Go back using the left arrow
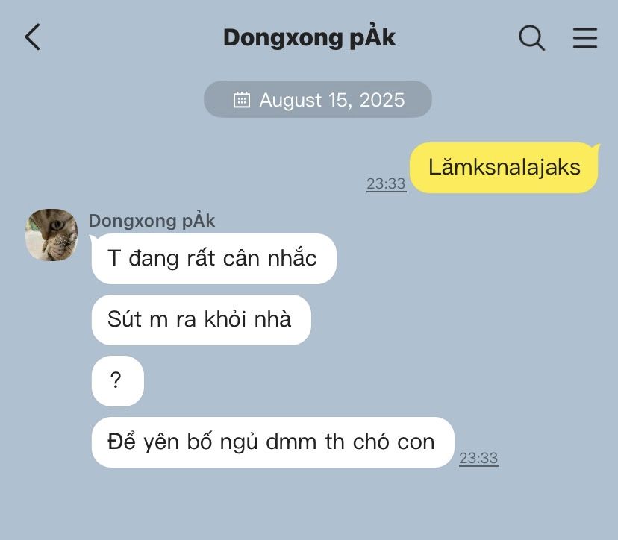The height and width of the screenshot is (540, 618). tap(32, 37)
